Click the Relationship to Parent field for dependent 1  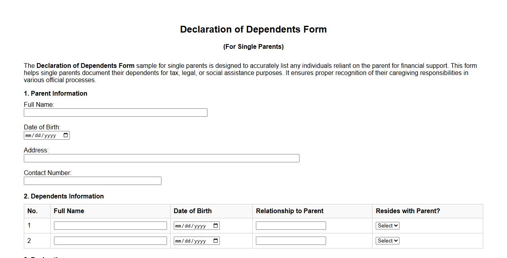(x=291, y=225)
